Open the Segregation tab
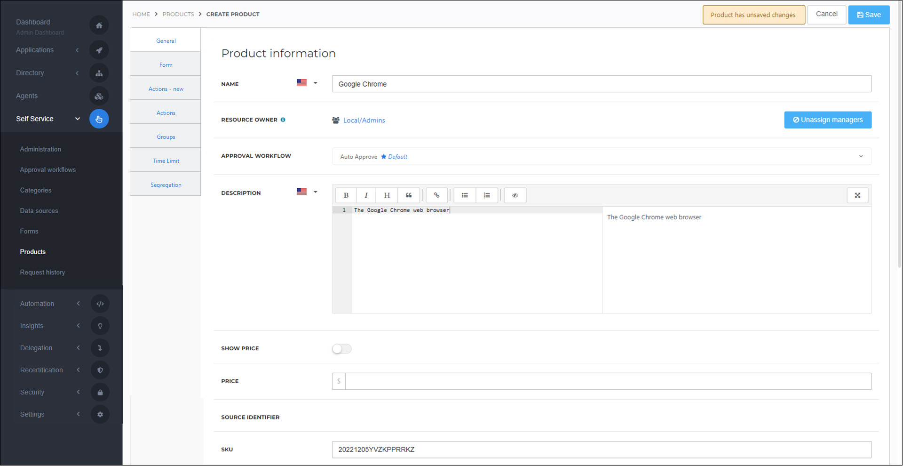The height and width of the screenshot is (466, 903). [166, 185]
